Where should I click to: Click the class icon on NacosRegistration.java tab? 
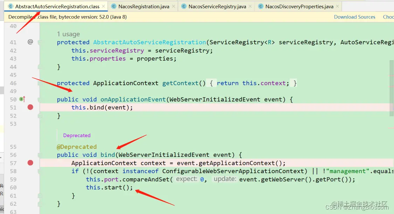tap(113, 7)
